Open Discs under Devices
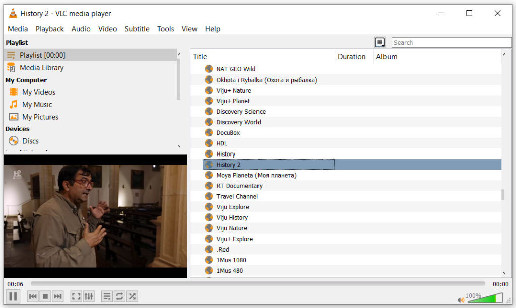Image resolution: width=516 pixels, height=308 pixels. tap(30, 141)
